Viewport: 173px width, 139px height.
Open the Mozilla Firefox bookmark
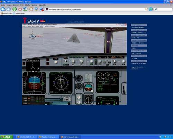[x=7, y=14]
